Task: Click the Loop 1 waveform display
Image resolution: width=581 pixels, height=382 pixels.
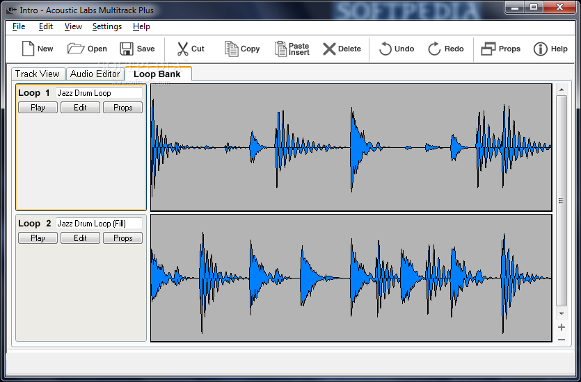Action: click(x=351, y=147)
